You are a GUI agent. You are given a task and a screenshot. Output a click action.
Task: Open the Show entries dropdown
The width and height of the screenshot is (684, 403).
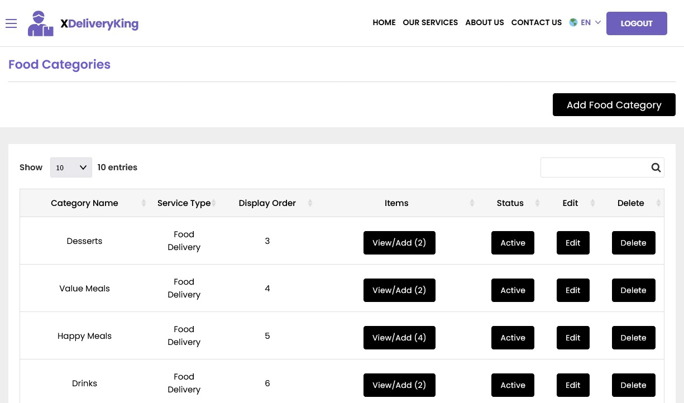click(x=71, y=167)
